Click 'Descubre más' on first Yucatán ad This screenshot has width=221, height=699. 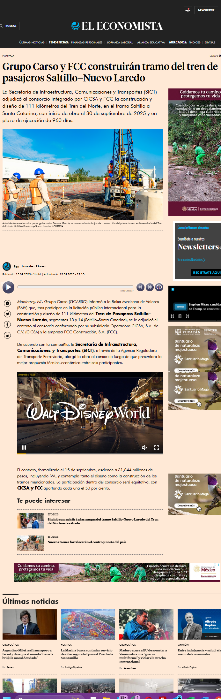(x=186, y=370)
